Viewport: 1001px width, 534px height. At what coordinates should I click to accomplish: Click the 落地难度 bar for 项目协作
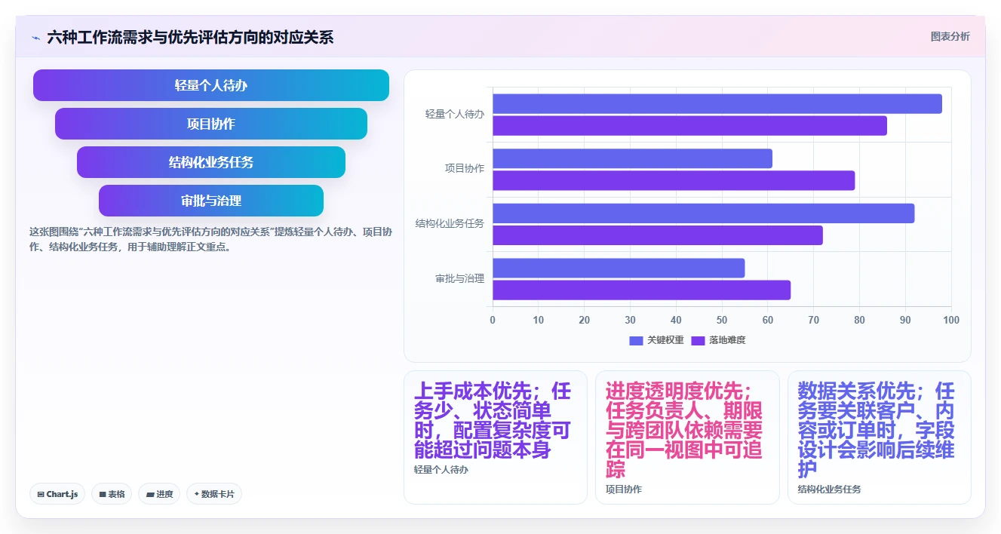coord(674,180)
